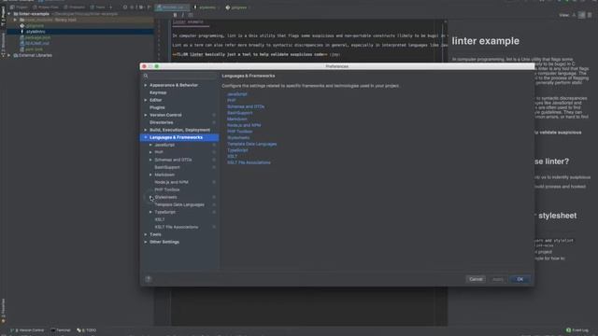598x336 pixels.
Task: Open the Markdown link in right pane
Action: coord(236,119)
